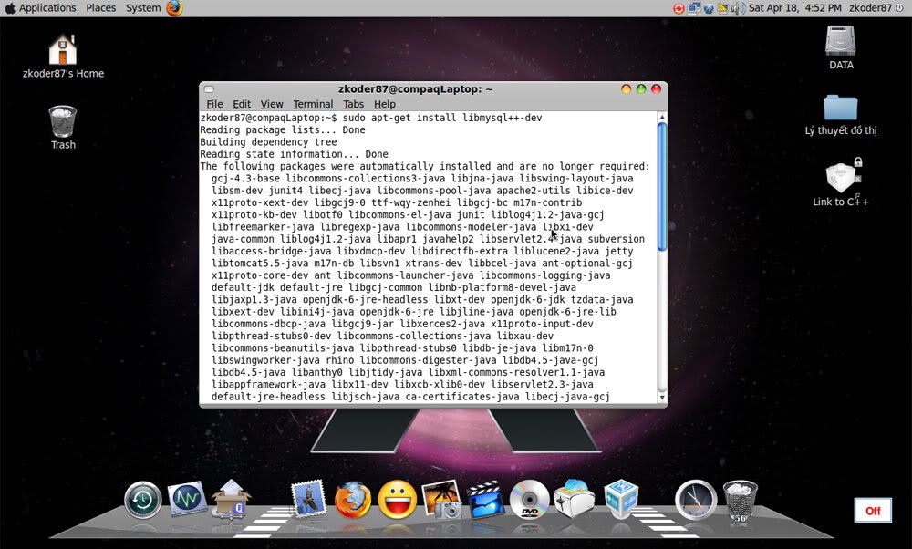Open the dock trash can
912x549 pixels.
(740, 500)
